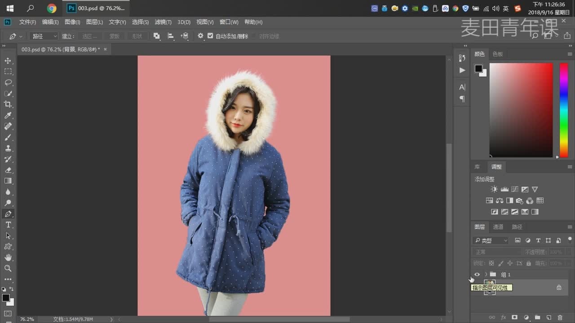Screen dimensions: 575x323
Task: Add a Photo Filter adjustment
Action: pyautogui.click(x=520, y=201)
